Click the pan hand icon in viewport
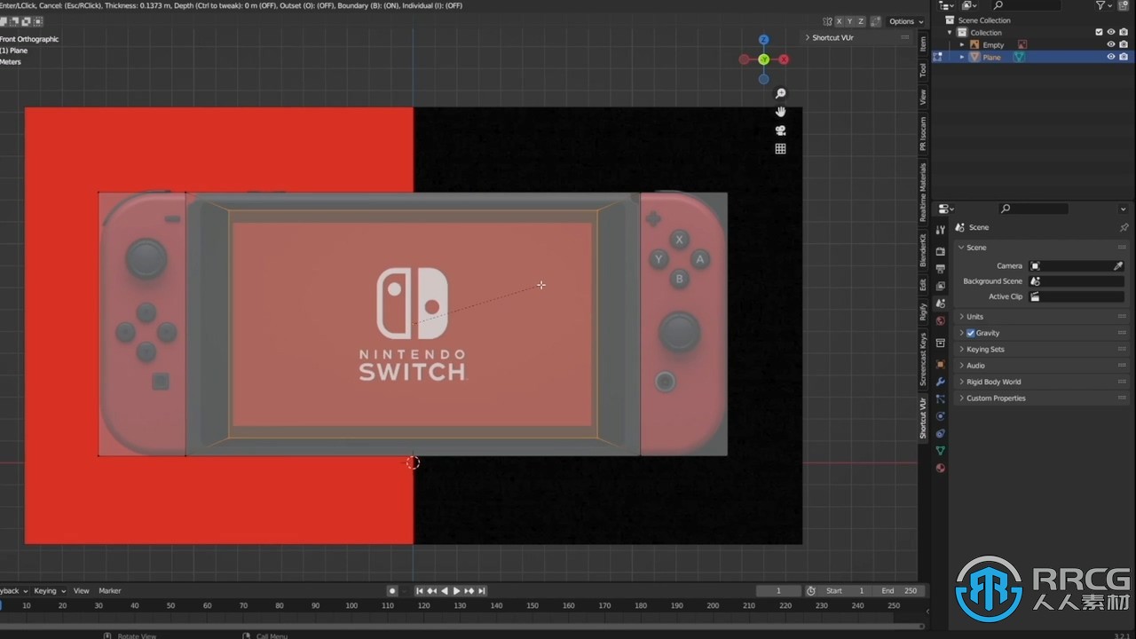 (781, 112)
